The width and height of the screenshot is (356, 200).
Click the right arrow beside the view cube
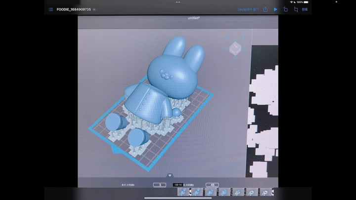(245, 48)
